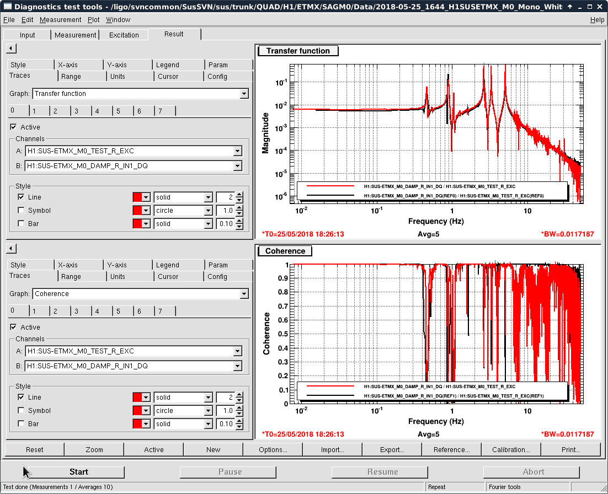Click the lower panel left arrow button
Image resolution: width=608 pixels, height=494 pixels.
point(11,249)
